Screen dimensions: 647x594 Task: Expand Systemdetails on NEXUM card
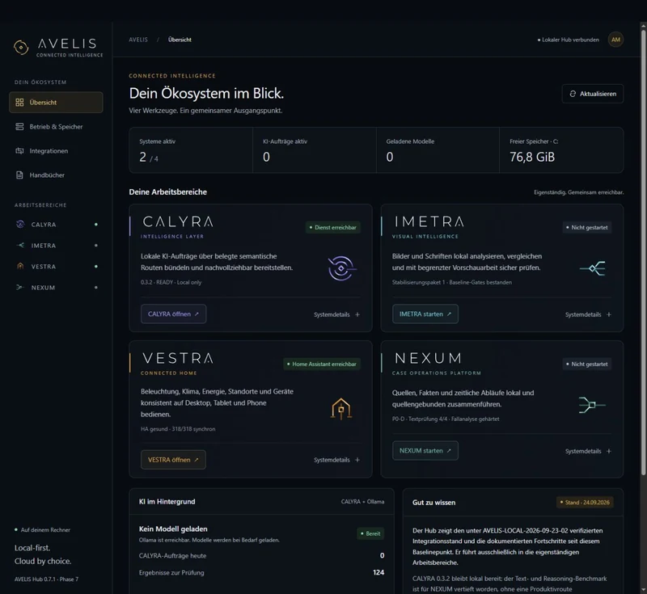(589, 451)
